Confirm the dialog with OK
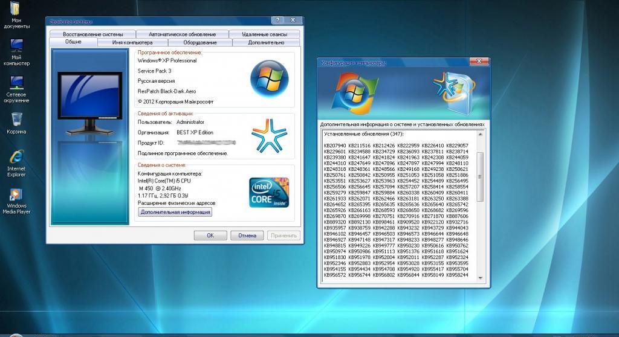 coord(210,236)
